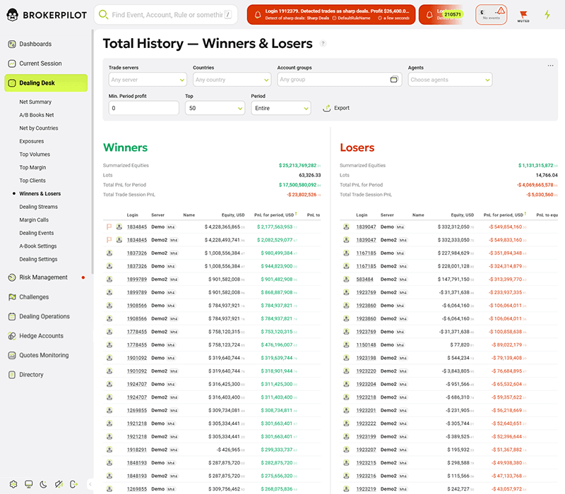Toggle dark theme with the moon icon

tap(43, 484)
